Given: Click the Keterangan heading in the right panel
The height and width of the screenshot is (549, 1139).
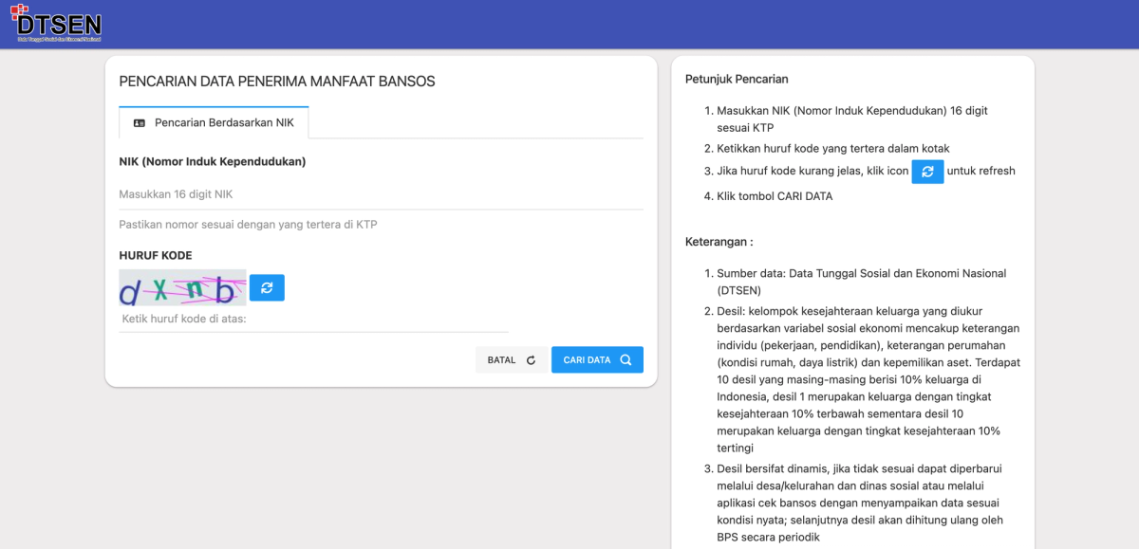Looking at the screenshot, I should pyautogui.click(x=719, y=242).
